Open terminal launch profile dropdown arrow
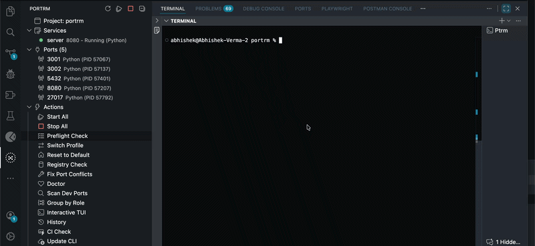 click(509, 21)
